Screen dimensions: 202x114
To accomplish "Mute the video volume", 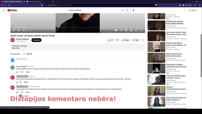I will pos(24,30).
